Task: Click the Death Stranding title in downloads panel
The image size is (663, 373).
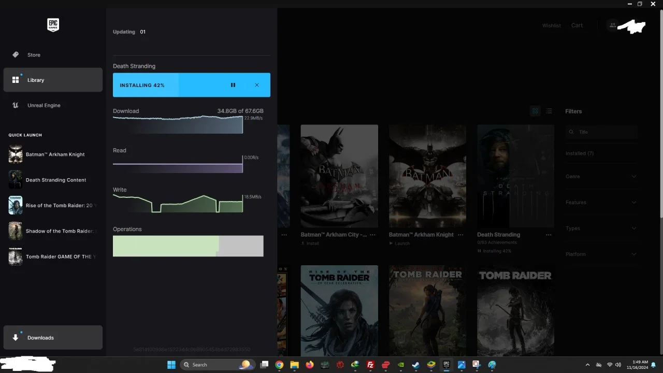Action: pyautogui.click(x=134, y=66)
